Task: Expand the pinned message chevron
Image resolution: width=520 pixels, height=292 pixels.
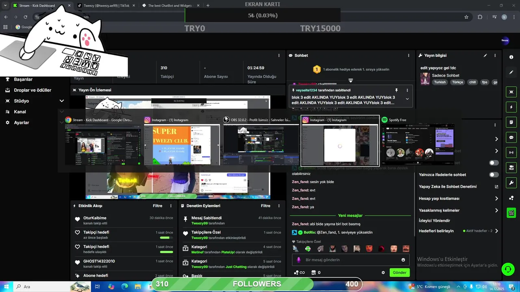Action: (x=407, y=99)
